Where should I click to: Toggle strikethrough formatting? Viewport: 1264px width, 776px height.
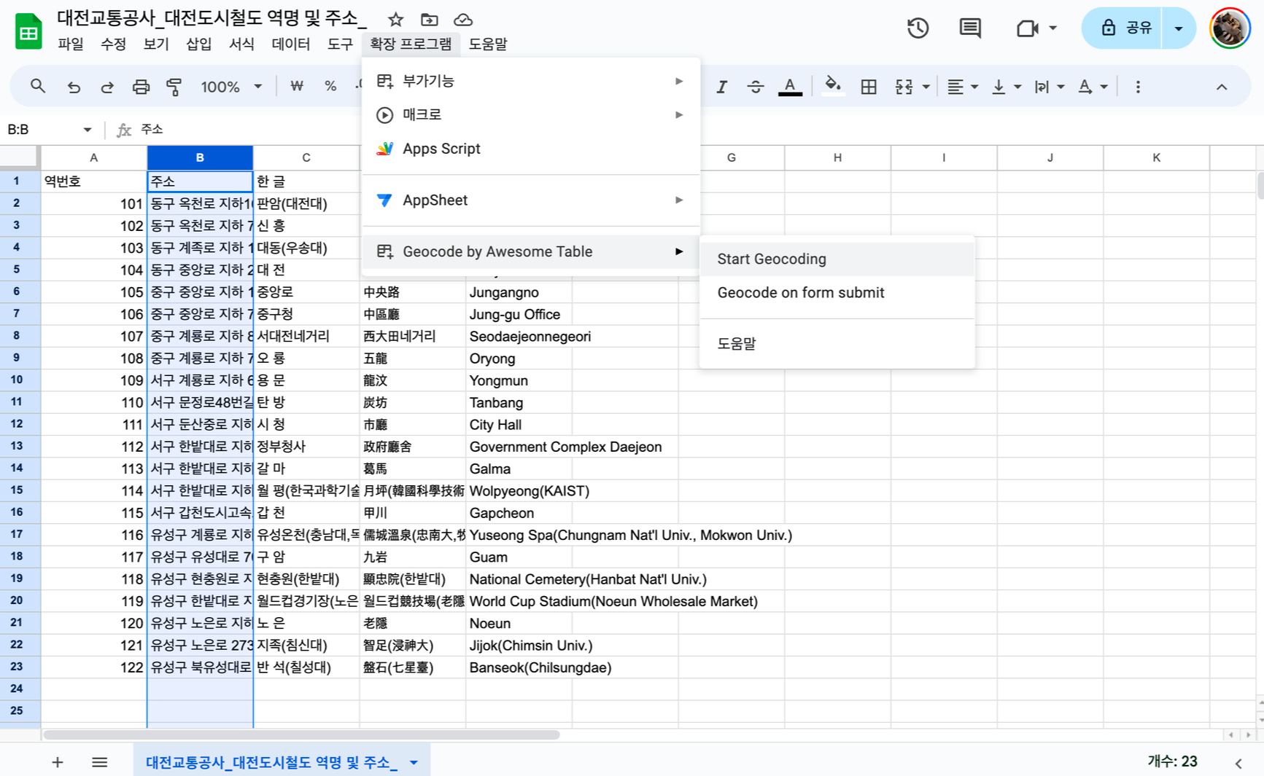(x=756, y=87)
